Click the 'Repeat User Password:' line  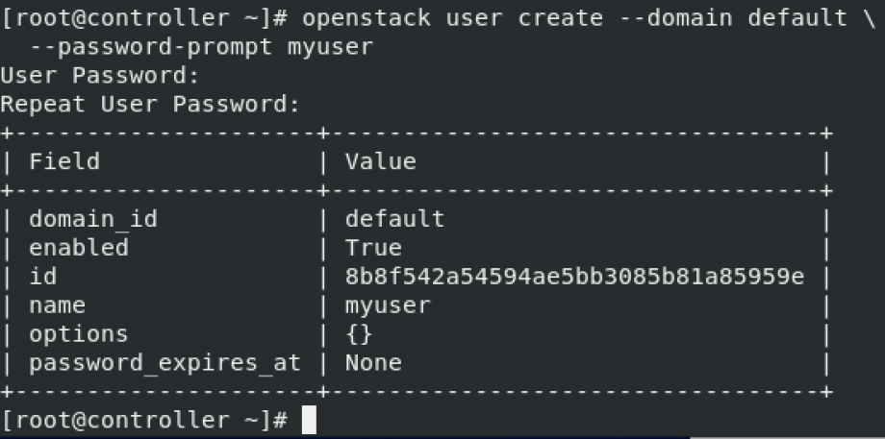pyautogui.click(x=150, y=105)
